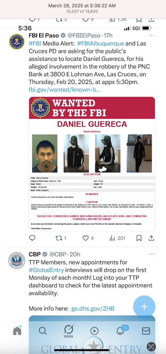The width and height of the screenshot is (166, 354).
Task: Open the fbi.gov/wanted link
Action: tap(64, 90)
